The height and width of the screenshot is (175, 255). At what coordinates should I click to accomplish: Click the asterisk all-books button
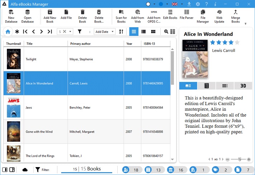pyautogui.click(x=17, y=31)
